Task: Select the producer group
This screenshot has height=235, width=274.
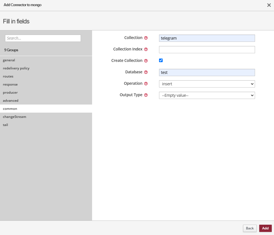Action: pyautogui.click(x=10, y=93)
